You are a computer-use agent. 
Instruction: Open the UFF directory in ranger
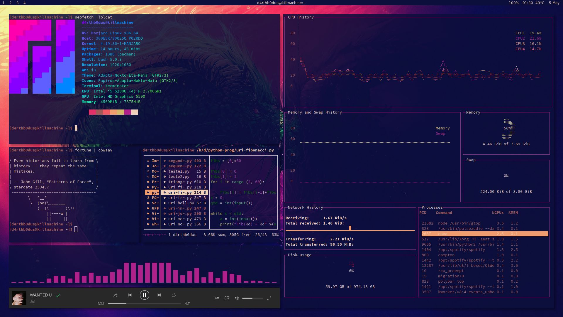click(155, 208)
